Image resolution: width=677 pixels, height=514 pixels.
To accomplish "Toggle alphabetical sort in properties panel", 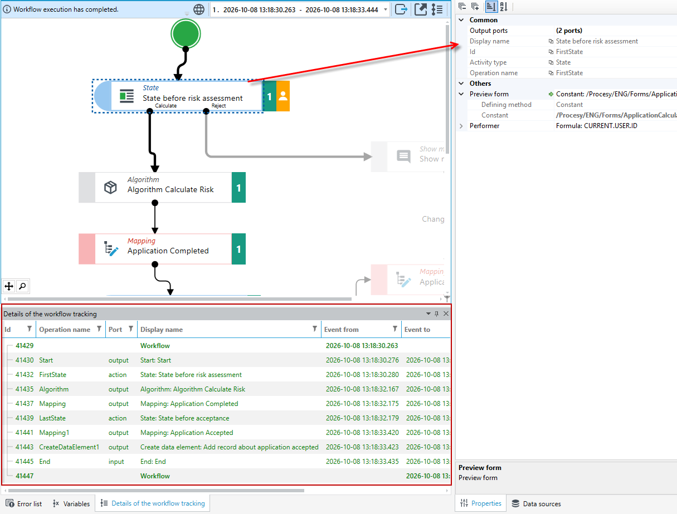I will tap(503, 7).
